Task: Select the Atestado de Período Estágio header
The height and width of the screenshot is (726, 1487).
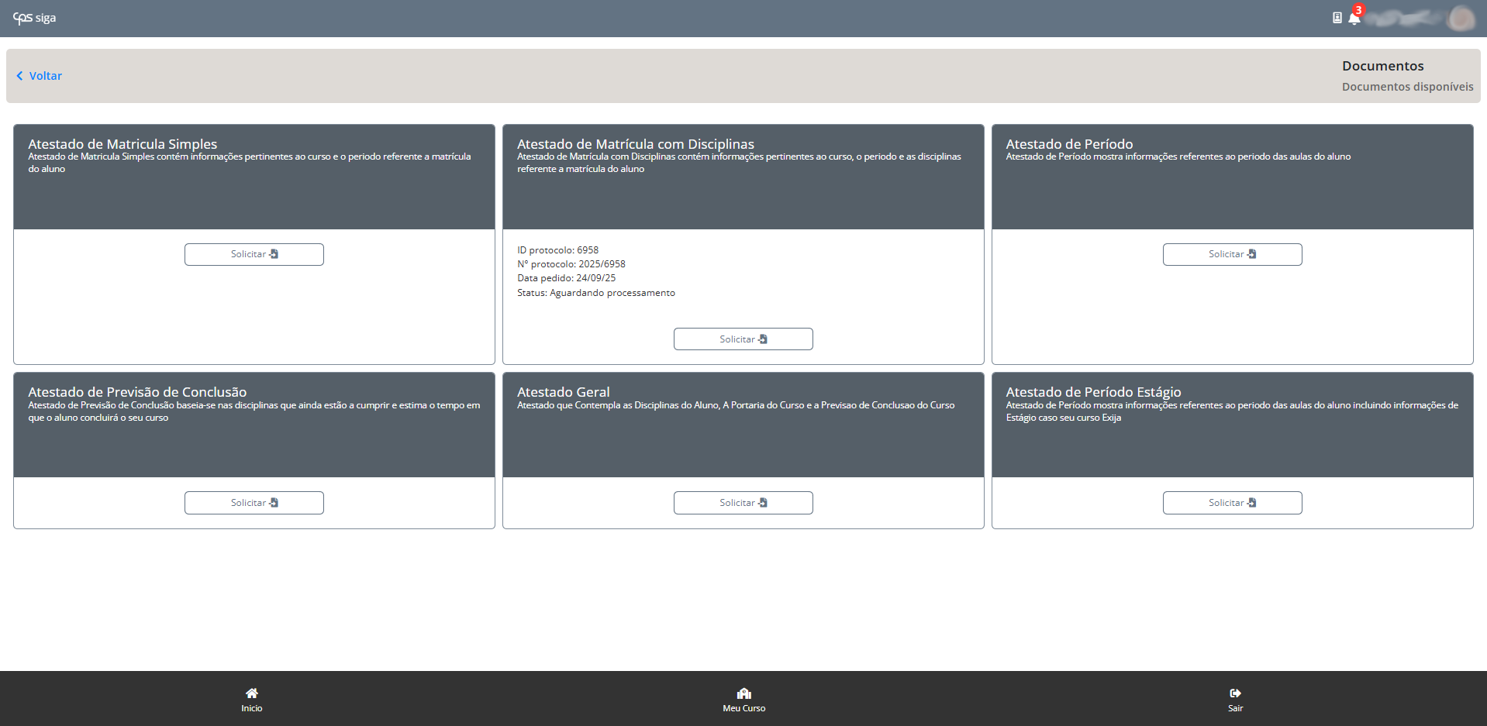Action: (x=1093, y=392)
